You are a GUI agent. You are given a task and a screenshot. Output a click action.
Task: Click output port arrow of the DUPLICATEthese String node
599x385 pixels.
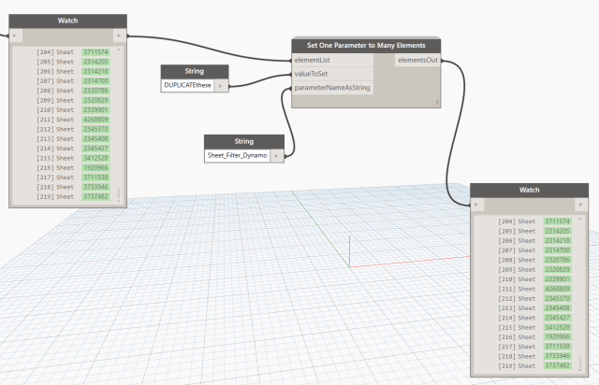tap(222, 86)
